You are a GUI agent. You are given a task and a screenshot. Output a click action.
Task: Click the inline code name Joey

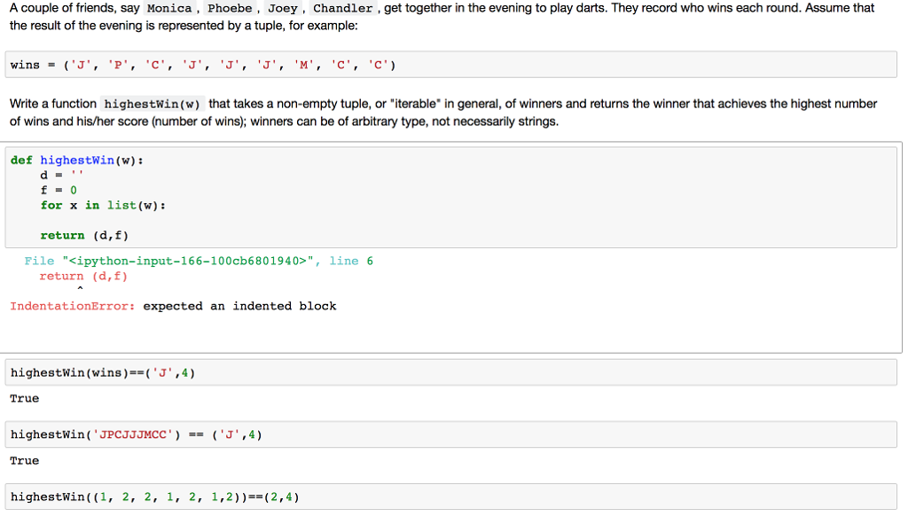coord(283,8)
